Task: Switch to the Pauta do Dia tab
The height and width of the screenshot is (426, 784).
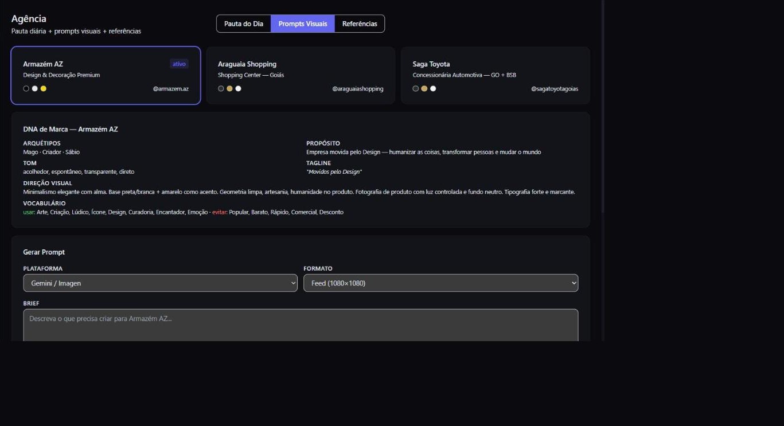Action: click(x=244, y=24)
